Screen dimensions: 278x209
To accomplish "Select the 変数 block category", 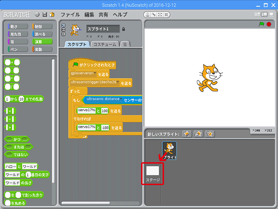I will 42,49.
